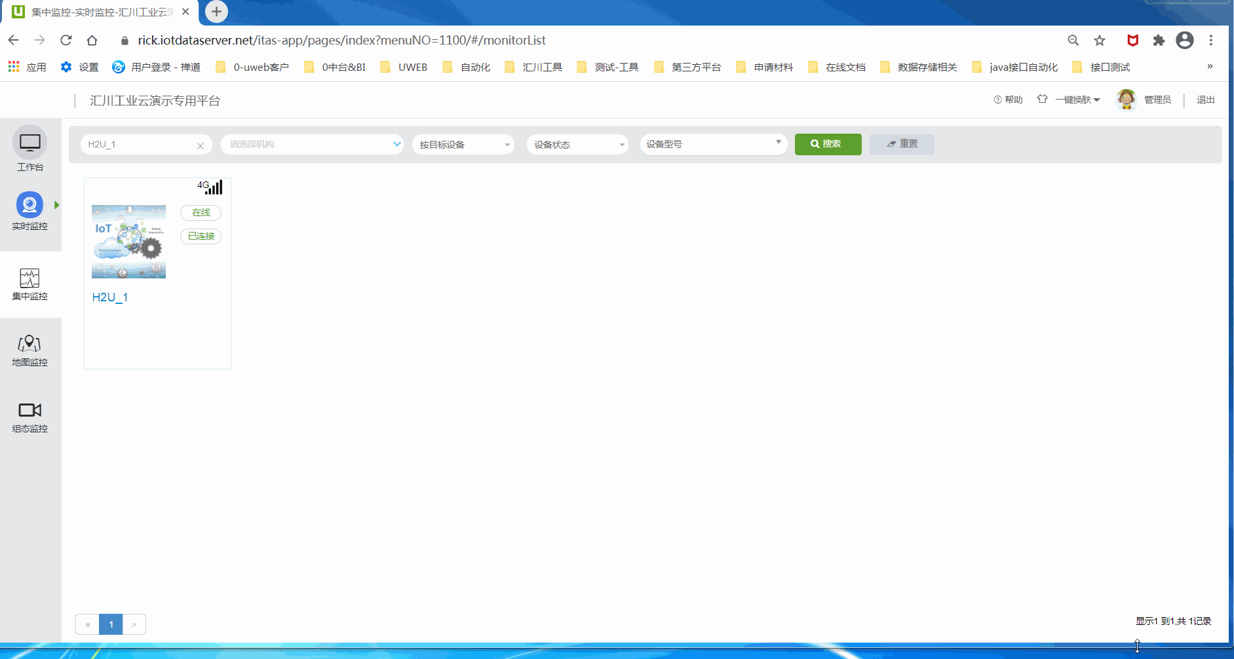Image resolution: width=1234 pixels, height=659 pixels.
Task: Open the 应用 apps grid shortcut
Action: click(x=27, y=67)
